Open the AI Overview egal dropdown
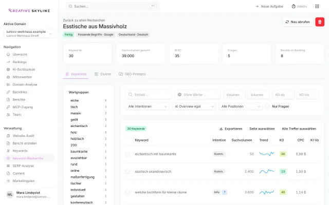This screenshot has height=205, width=329. click(x=194, y=107)
